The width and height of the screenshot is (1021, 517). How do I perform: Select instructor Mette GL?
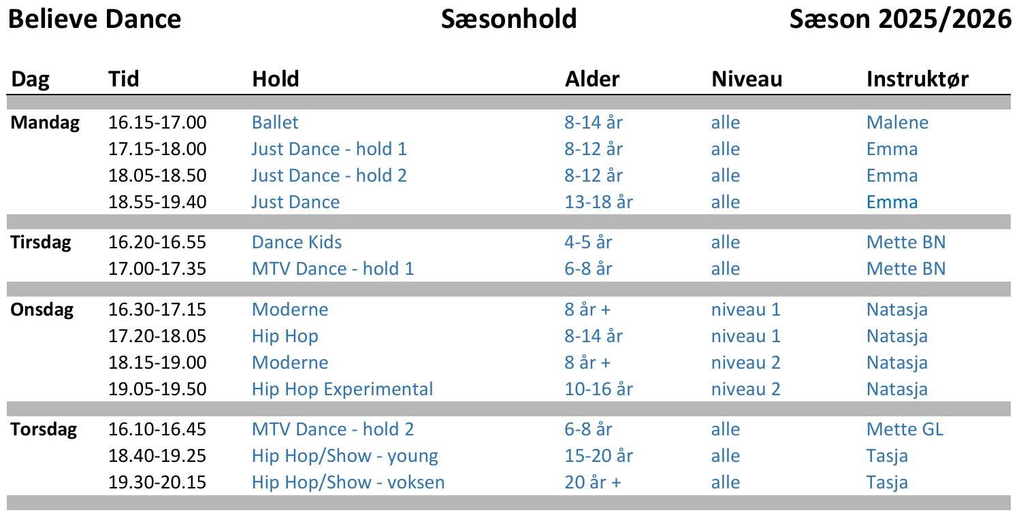coord(905,429)
